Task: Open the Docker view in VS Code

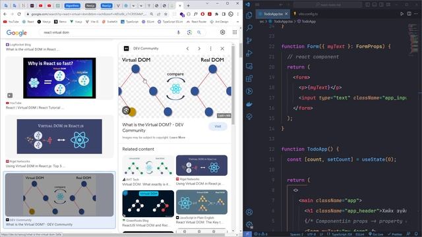Action: (249, 104)
